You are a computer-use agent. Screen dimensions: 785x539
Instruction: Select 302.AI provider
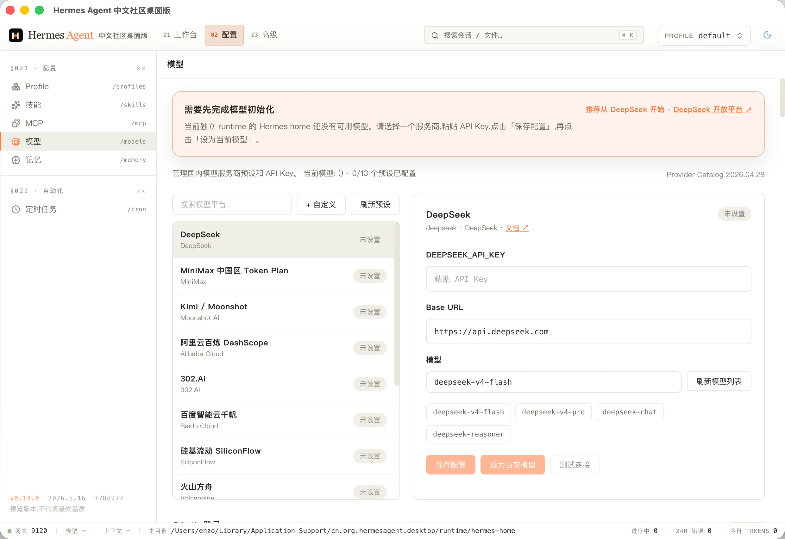[283, 384]
